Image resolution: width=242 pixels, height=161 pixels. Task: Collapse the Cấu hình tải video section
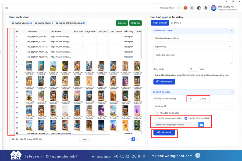coord(232,92)
